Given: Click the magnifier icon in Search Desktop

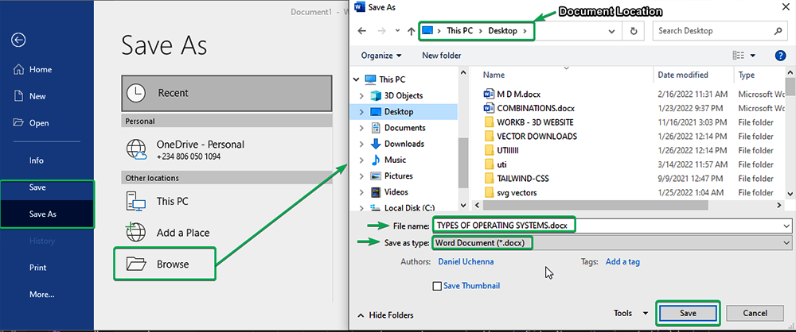Looking at the screenshot, I should pos(778,31).
